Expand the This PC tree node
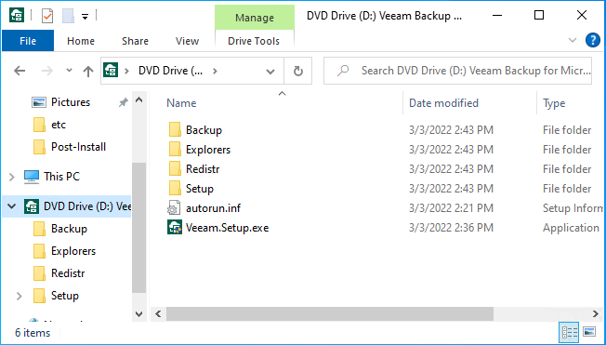Viewport: 606px width, 345px height. click(11, 177)
